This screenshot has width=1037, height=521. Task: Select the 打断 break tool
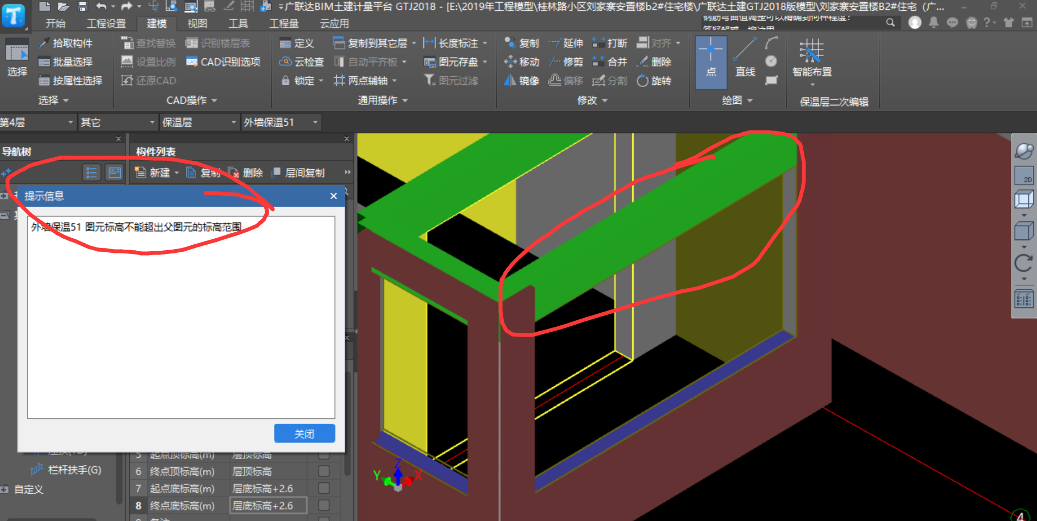coord(609,43)
